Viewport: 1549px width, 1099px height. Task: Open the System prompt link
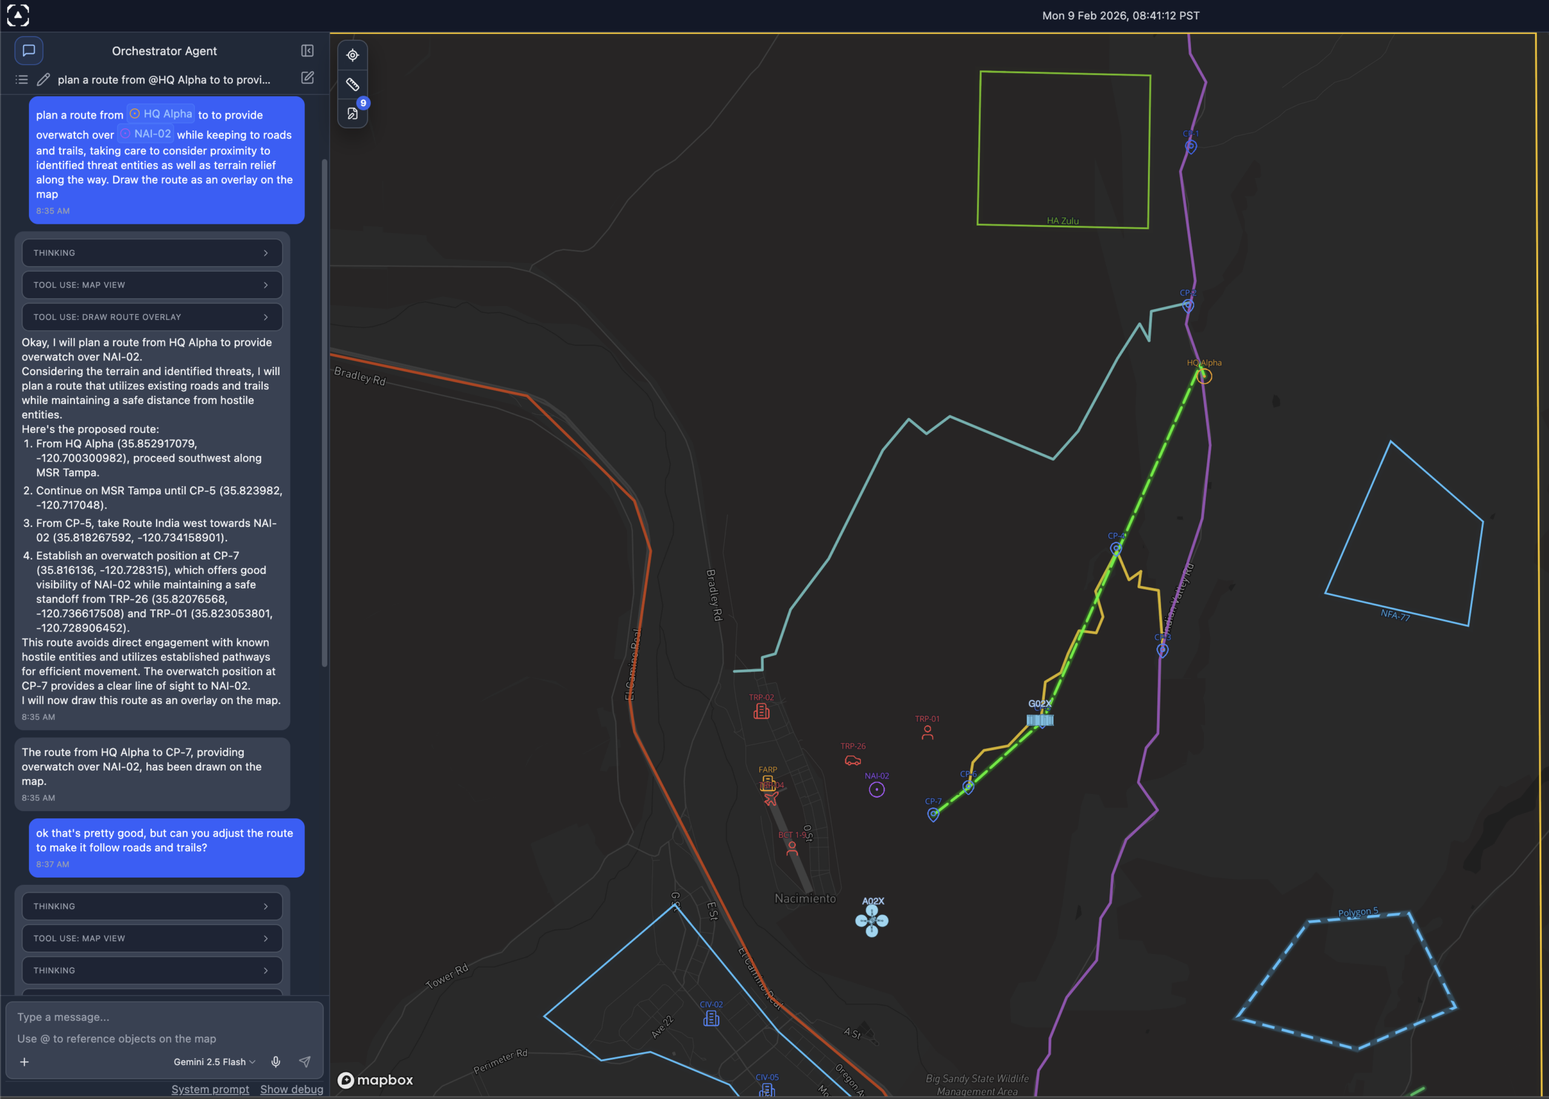click(210, 1089)
